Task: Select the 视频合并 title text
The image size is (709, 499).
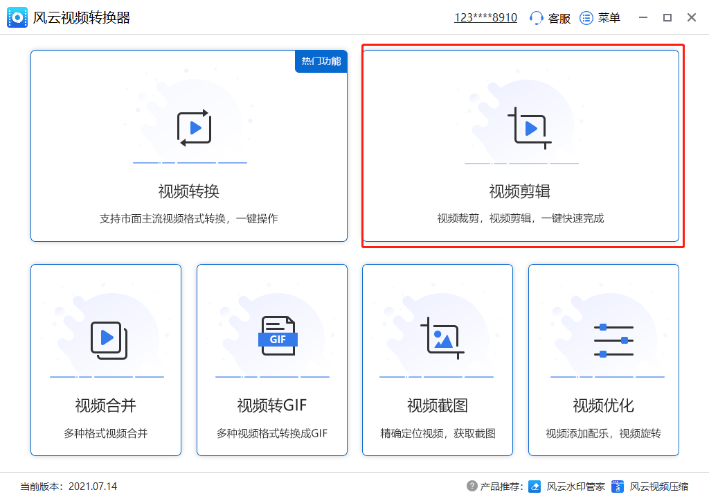Action: (x=106, y=405)
